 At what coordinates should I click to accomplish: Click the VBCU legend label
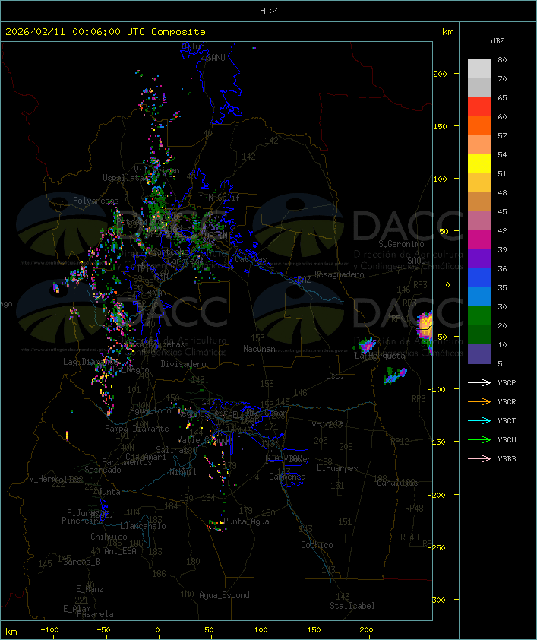[x=507, y=439]
